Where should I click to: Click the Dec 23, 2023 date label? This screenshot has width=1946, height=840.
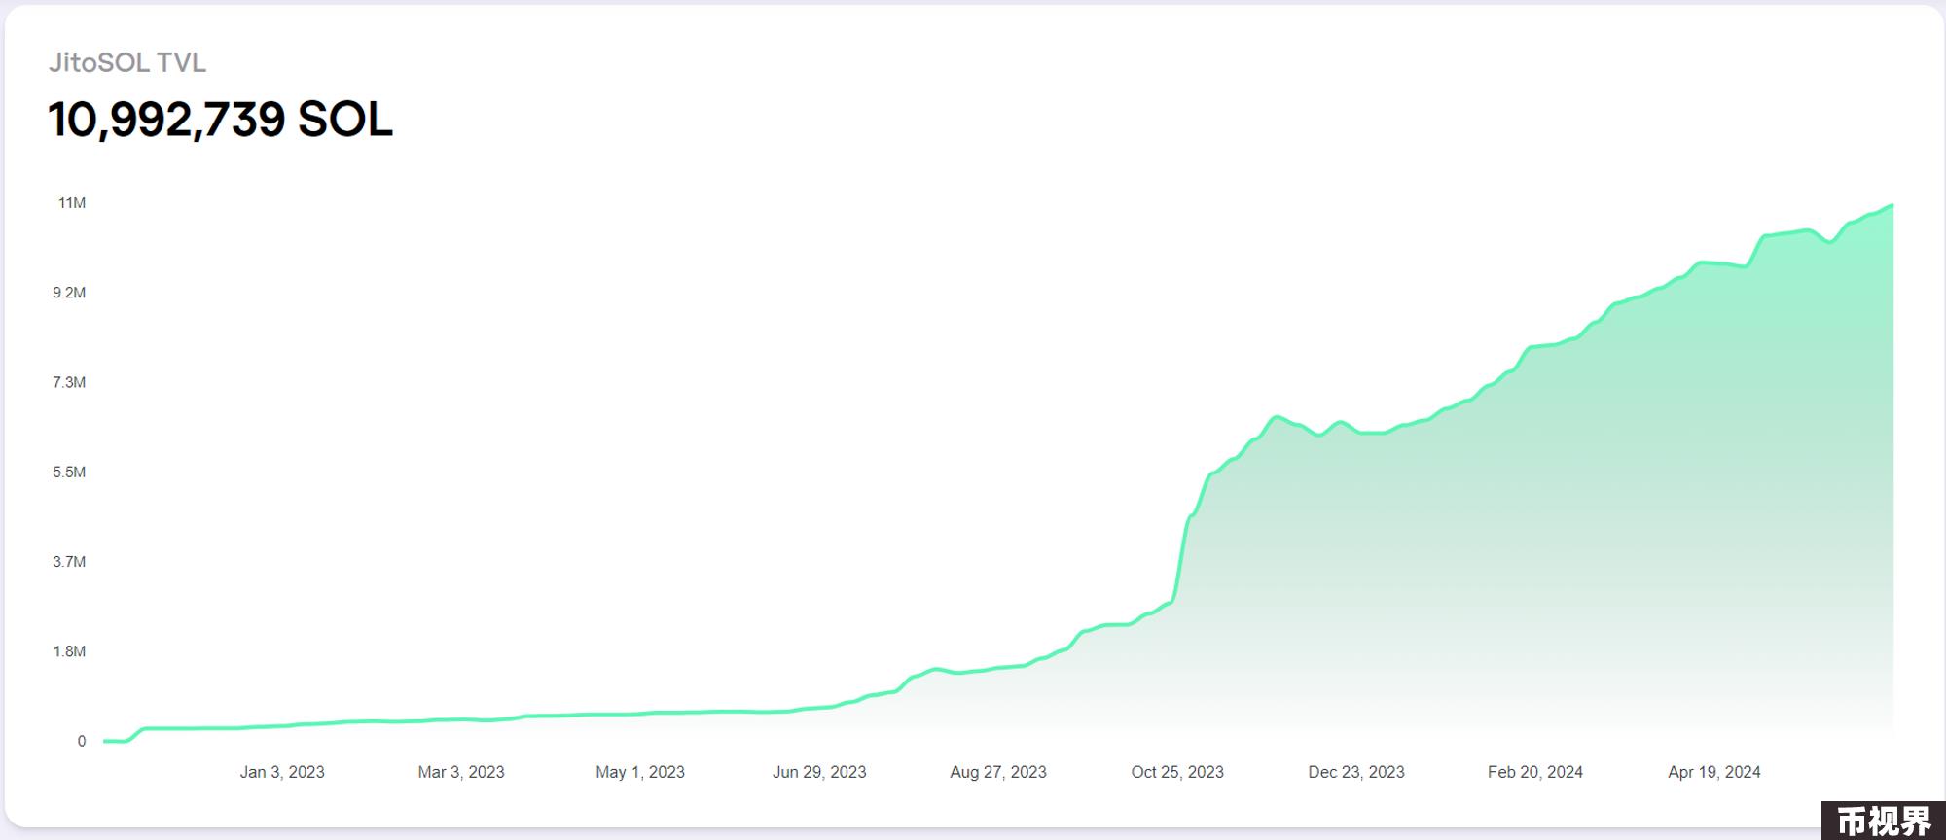[1356, 772]
